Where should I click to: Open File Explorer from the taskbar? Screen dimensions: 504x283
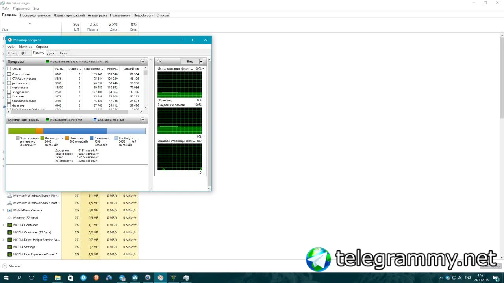[57, 278]
